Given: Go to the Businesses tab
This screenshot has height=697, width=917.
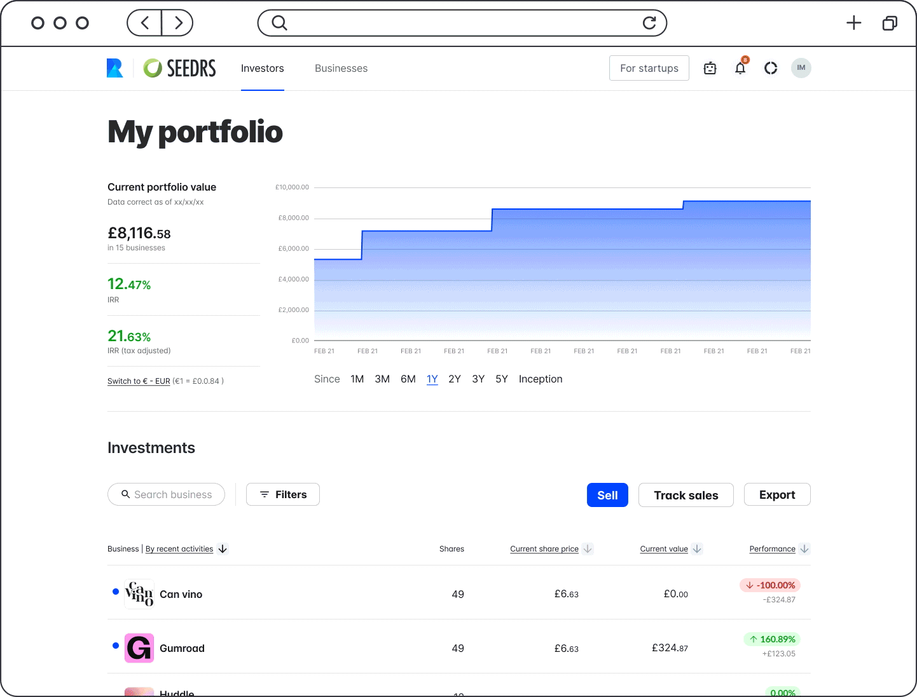Looking at the screenshot, I should tap(341, 68).
